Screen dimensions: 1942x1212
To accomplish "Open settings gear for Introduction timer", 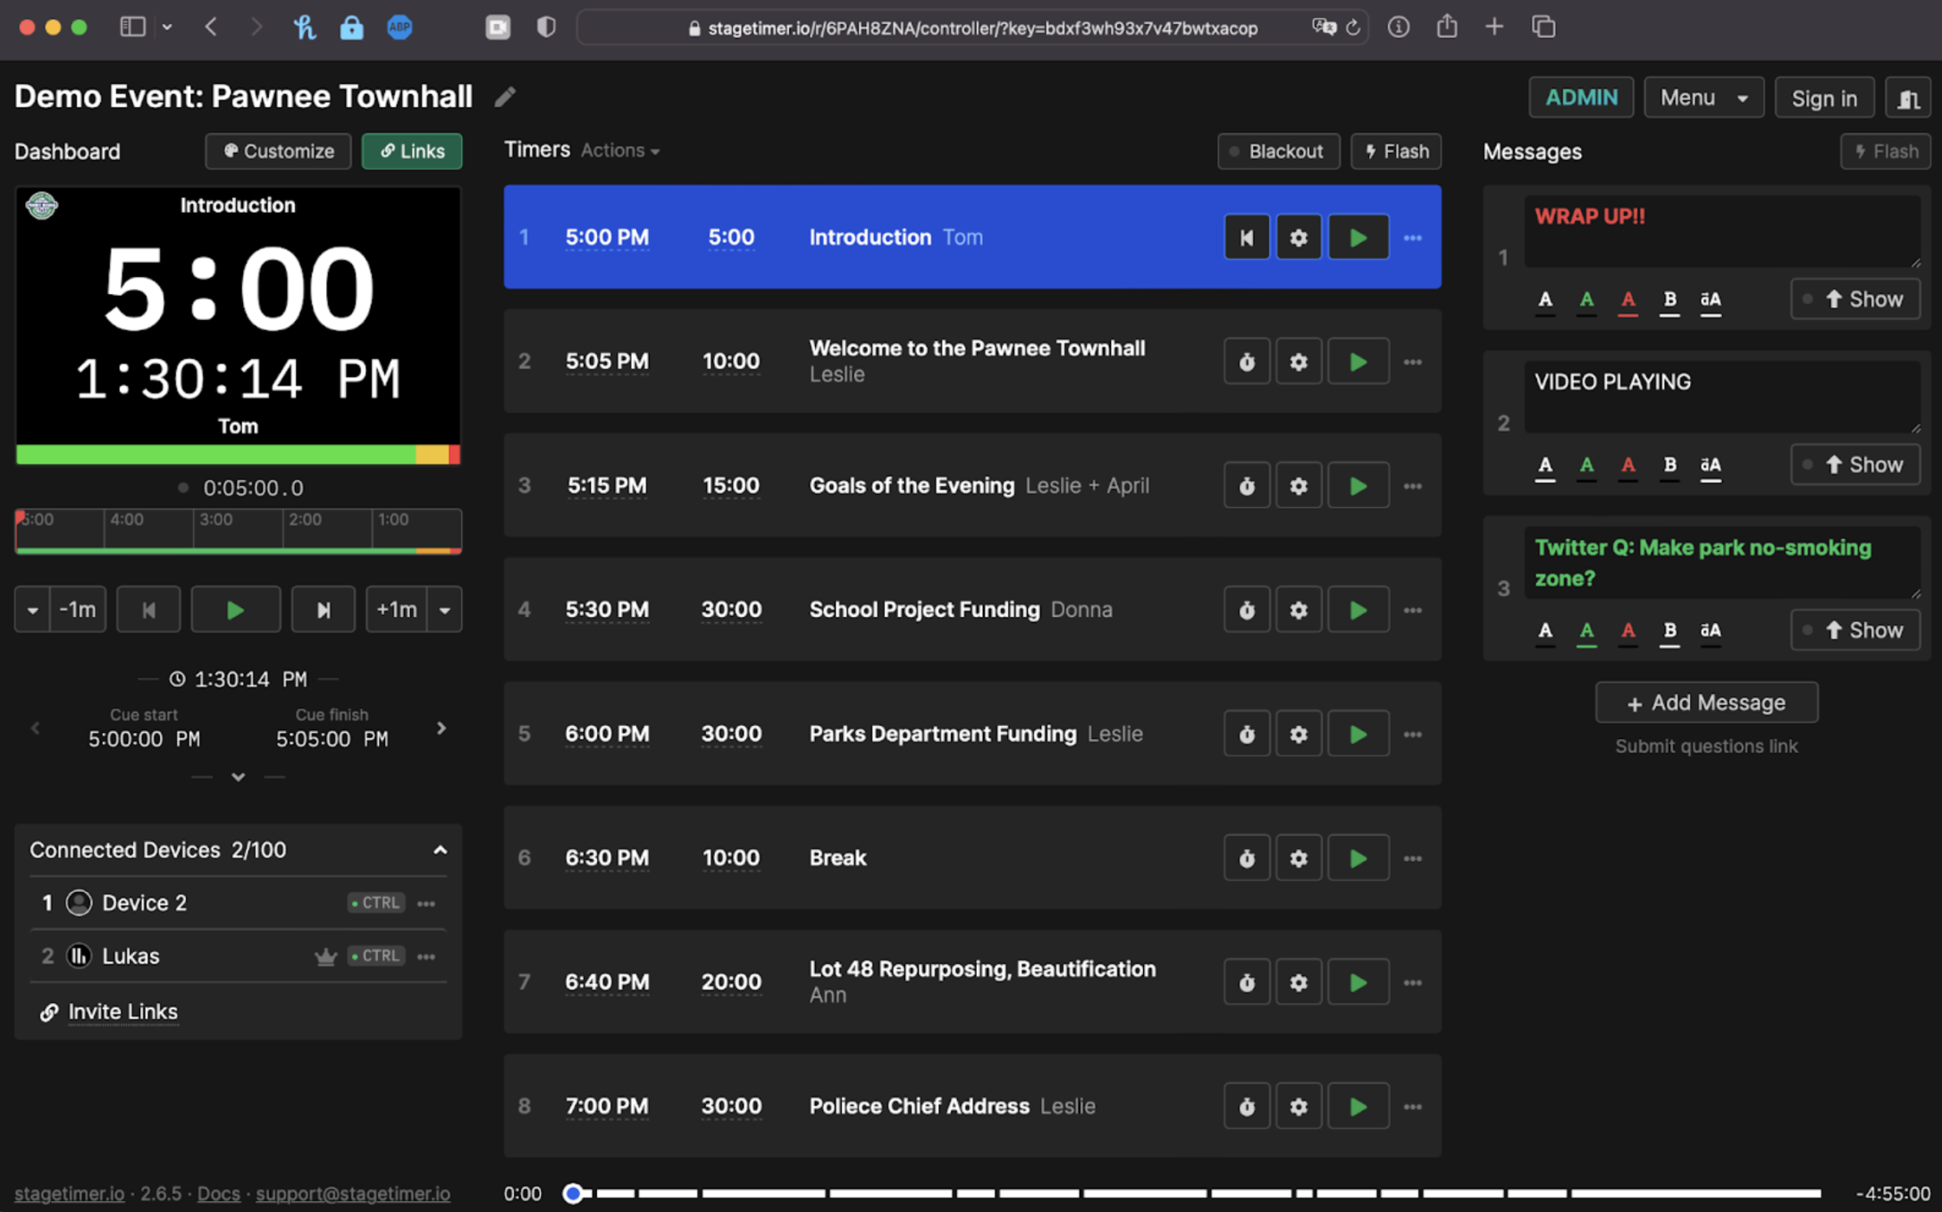I will click(x=1298, y=238).
